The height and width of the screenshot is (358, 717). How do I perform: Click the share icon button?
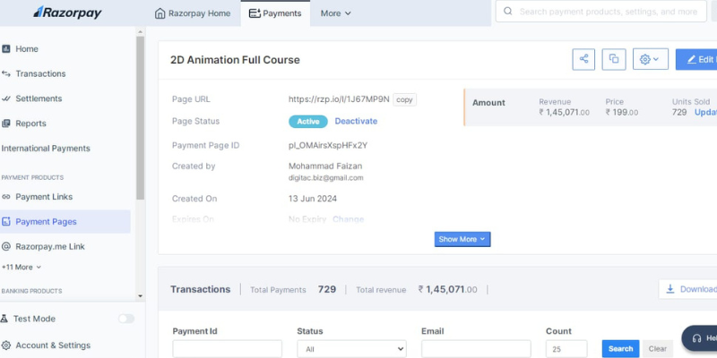[x=583, y=59]
